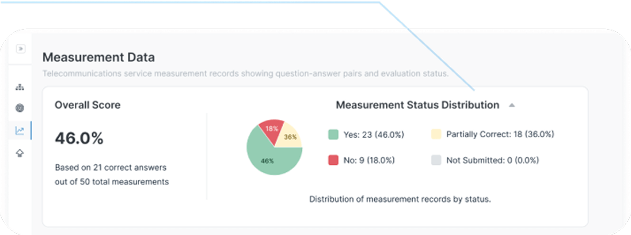Click the gray Not Submitted legend swatch
631x235 pixels.
(436, 160)
